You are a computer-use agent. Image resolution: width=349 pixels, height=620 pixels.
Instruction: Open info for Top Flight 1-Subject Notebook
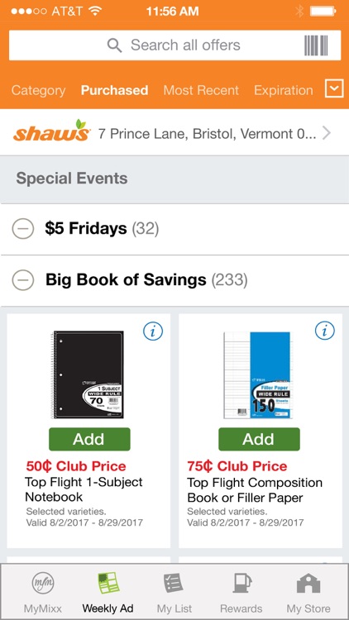click(x=153, y=331)
